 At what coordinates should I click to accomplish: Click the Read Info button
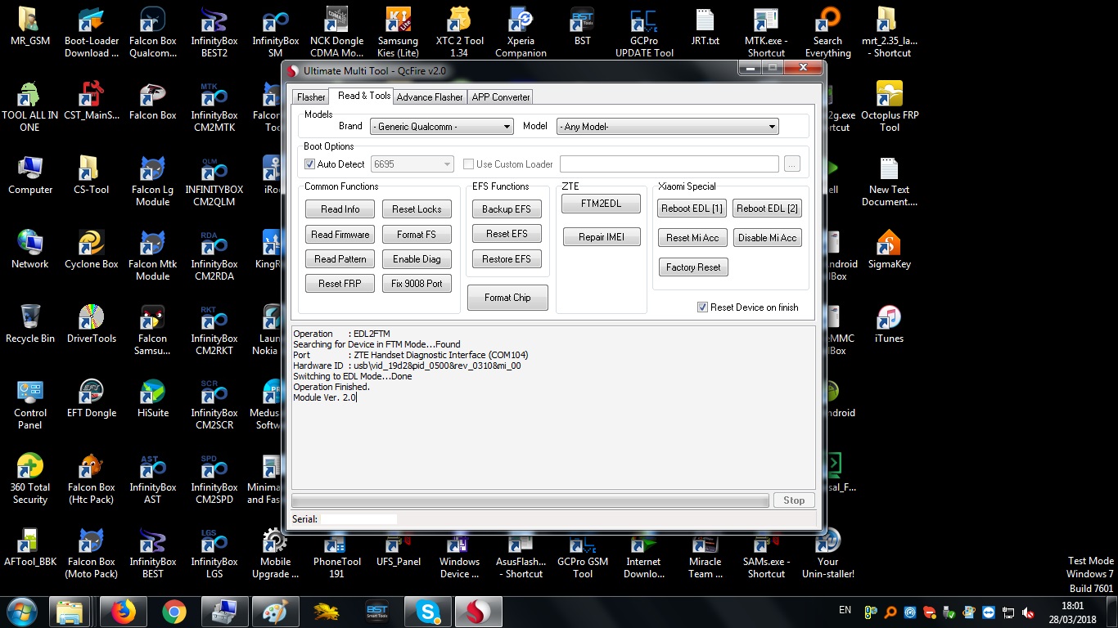tap(340, 209)
